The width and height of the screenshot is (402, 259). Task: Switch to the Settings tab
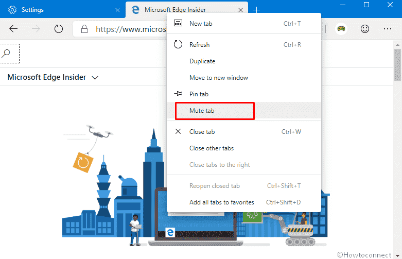pyautogui.click(x=63, y=10)
